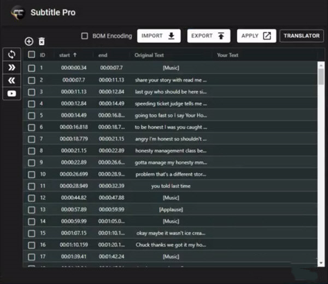Click the scrollbar down arrow of table
Viewport: 328px width, 284px height.
[x=320, y=263]
